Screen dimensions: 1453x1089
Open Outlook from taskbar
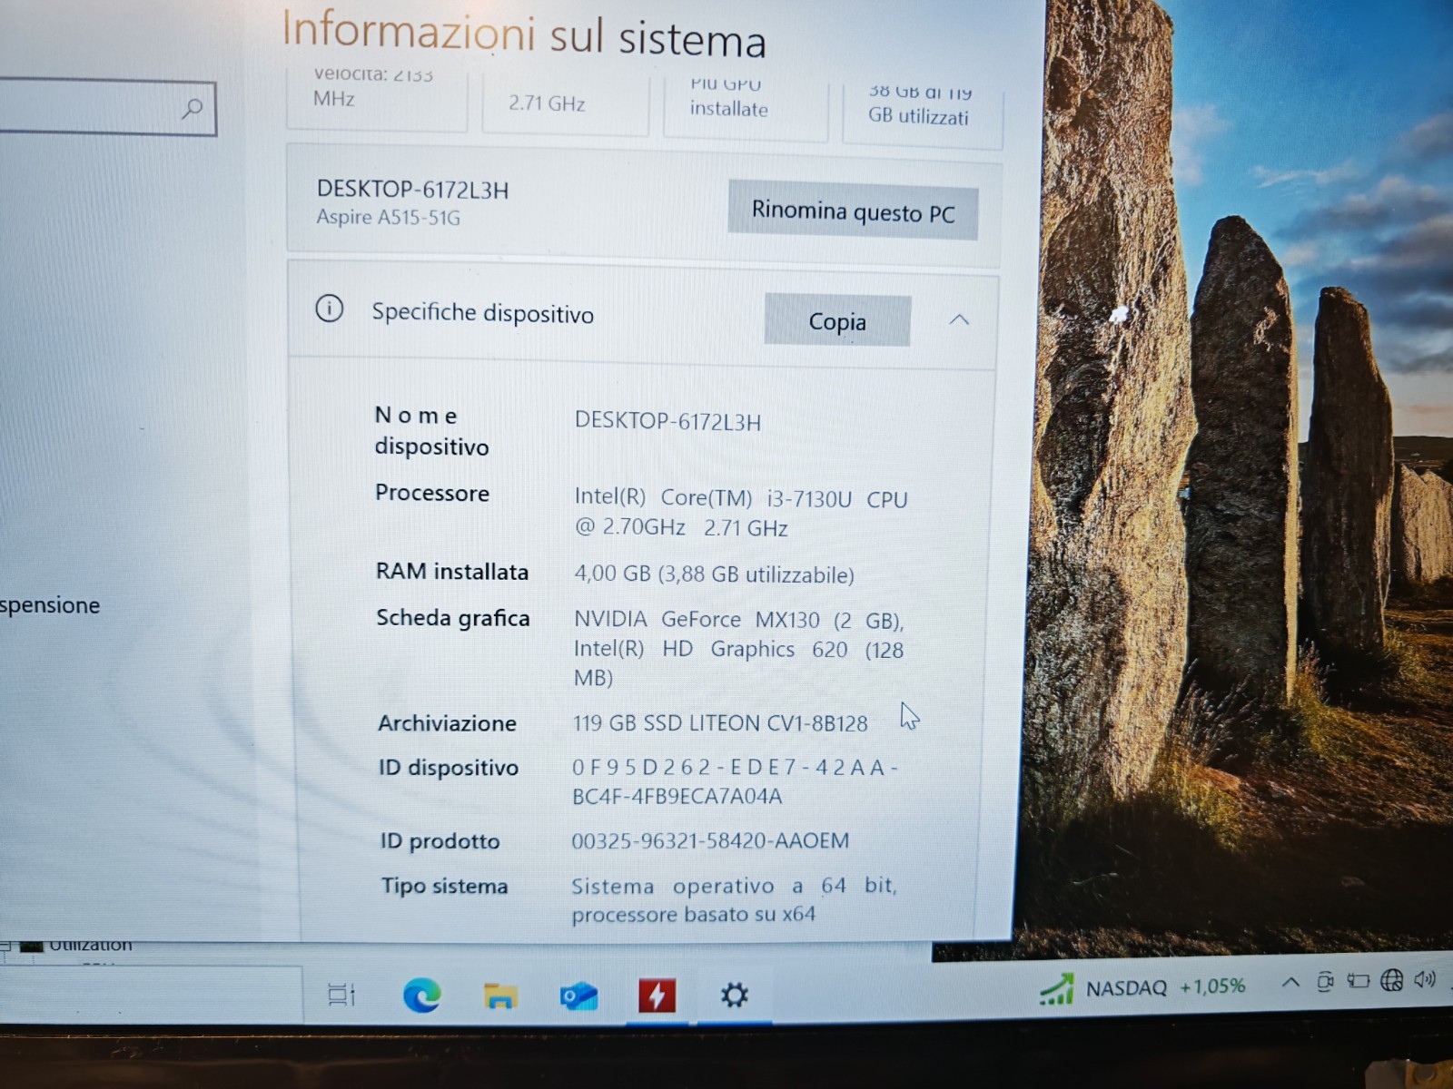click(x=578, y=996)
